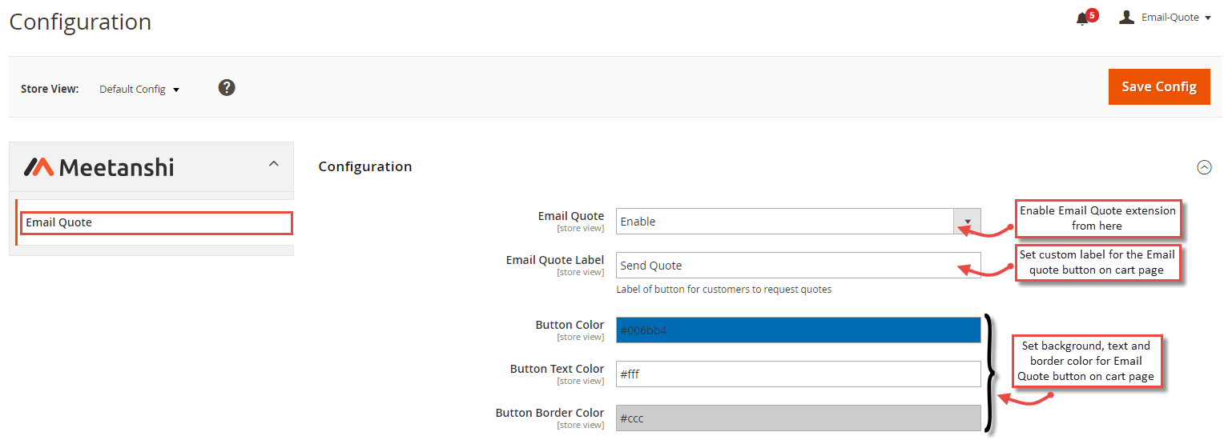The width and height of the screenshot is (1224, 440).
Task: Click the blue Button Color field
Action: (798, 330)
